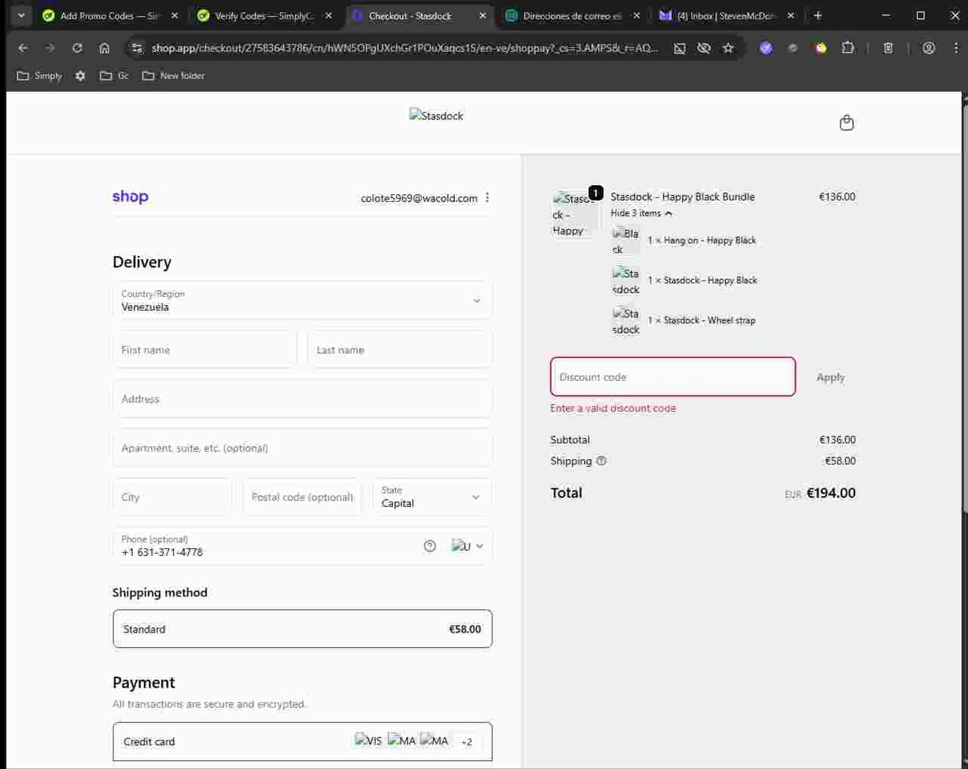Image resolution: width=968 pixels, height=769 pixels.
Task: Click '1 × Stasdock - Happy Black' item
Action: click(x=702, y=280)
